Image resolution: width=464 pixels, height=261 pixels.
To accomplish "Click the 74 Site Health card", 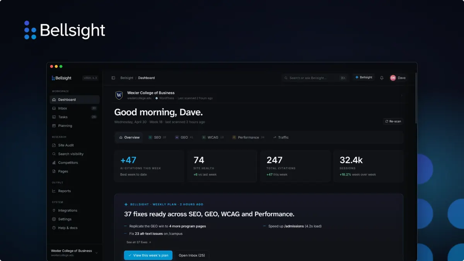I will point(222,166).
